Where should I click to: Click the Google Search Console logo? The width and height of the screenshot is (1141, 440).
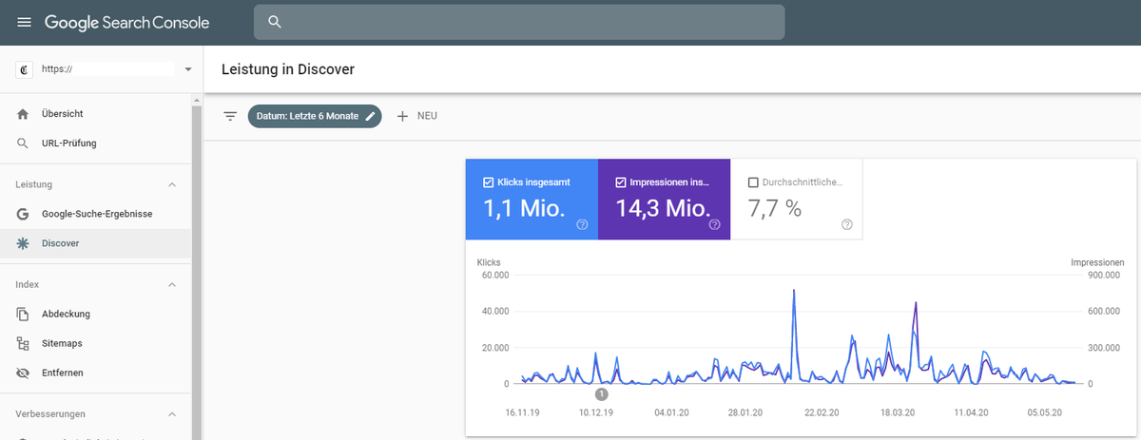tap(126, 22)
